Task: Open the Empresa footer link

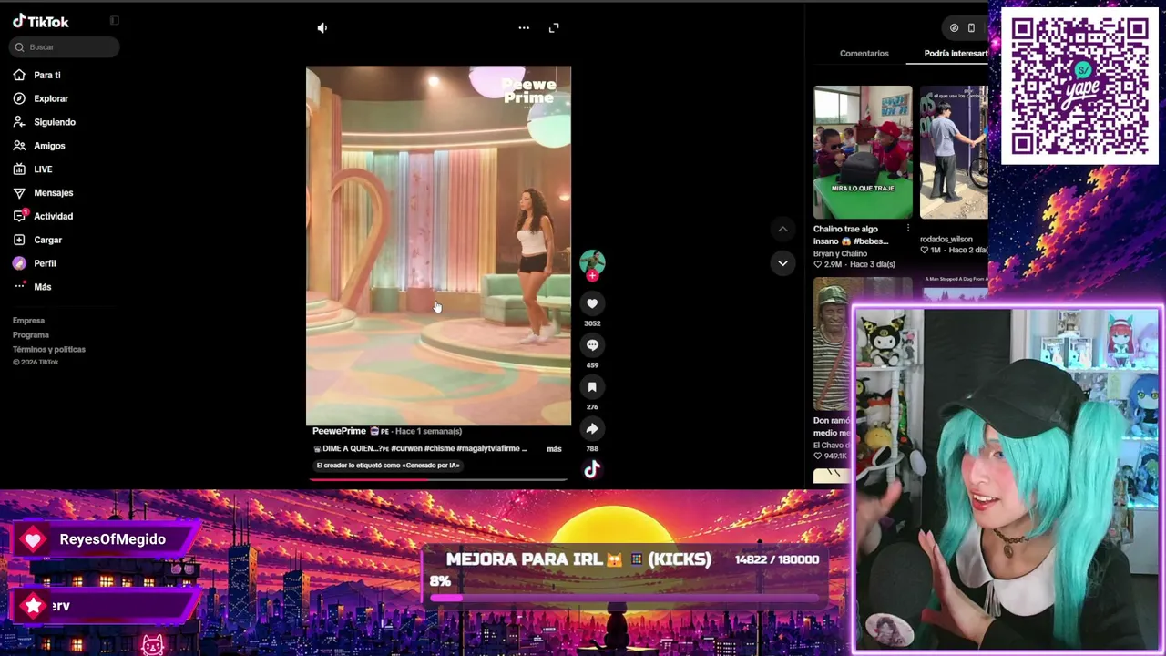Action: click(x=28, y=321)
